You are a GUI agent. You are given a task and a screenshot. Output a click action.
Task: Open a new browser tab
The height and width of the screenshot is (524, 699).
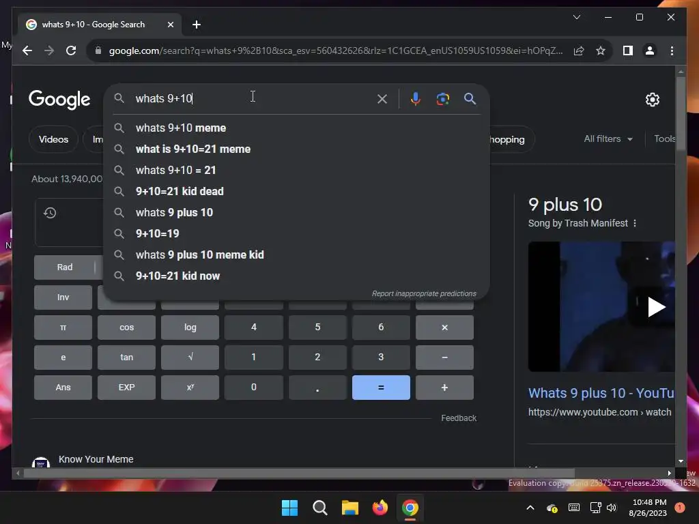pyautogui.click(x=197, y=25)
